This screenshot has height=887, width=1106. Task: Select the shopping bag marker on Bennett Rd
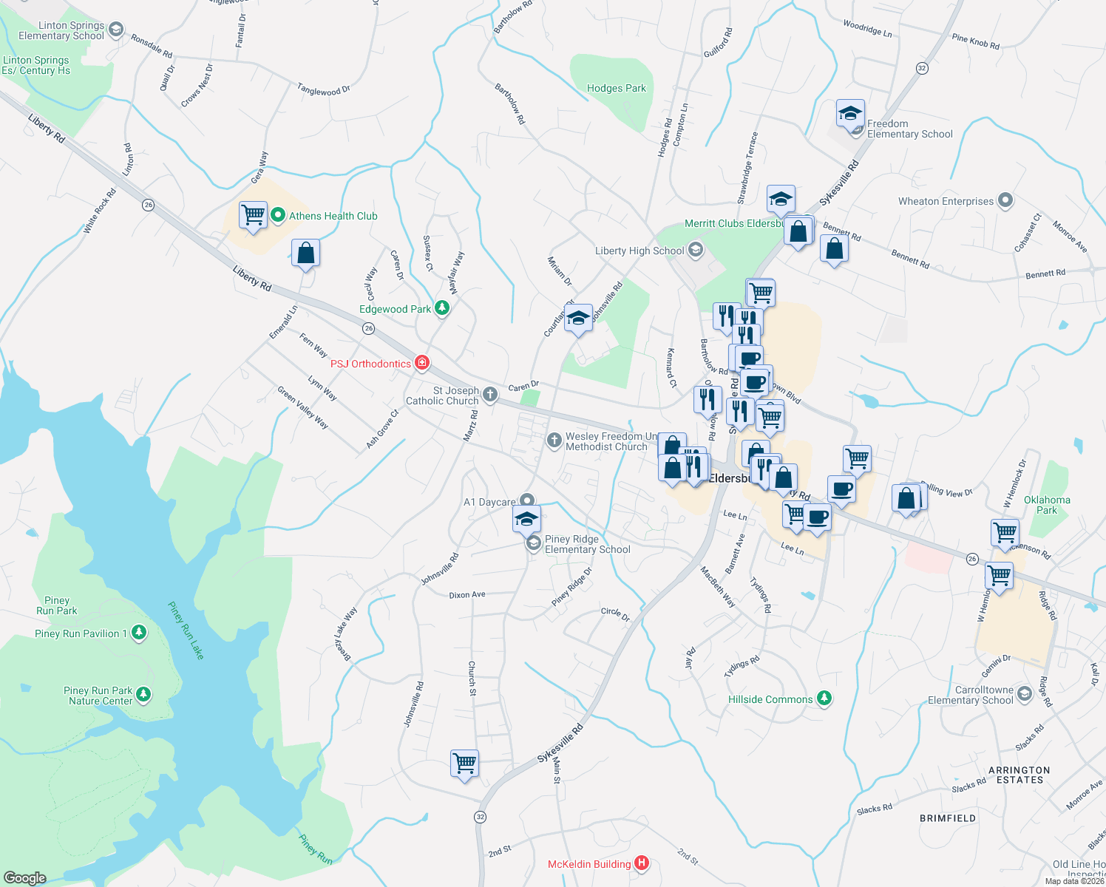tap(834, 250)
